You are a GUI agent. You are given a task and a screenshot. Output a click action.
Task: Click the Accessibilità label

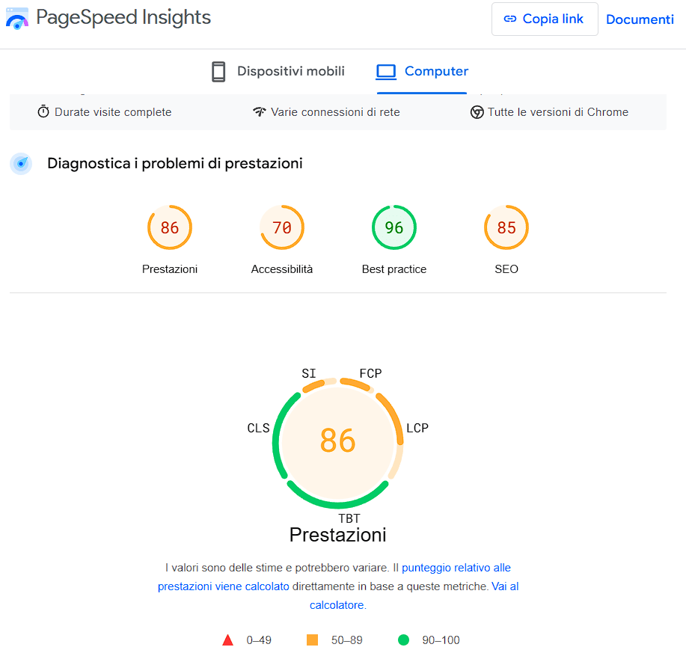(282, 269)
